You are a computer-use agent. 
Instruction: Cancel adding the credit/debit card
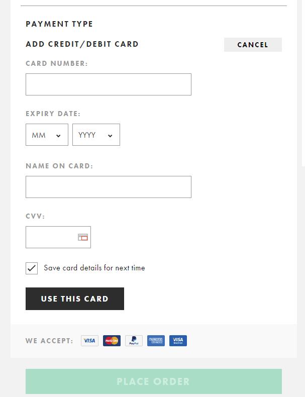(253, 45)
